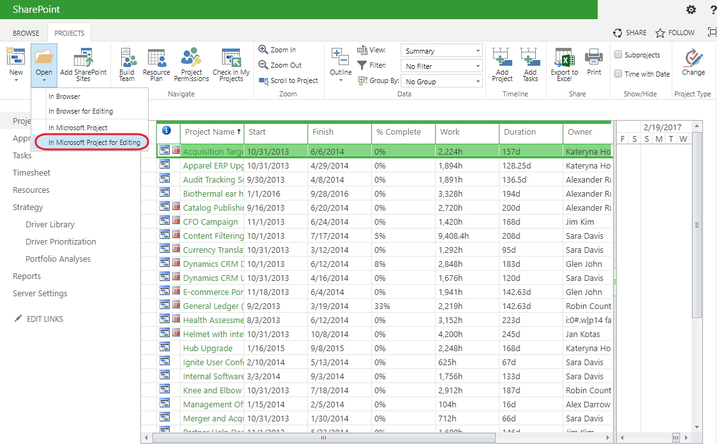Click Change project type icon
This screenshot has height=445, width=717.
pyautogui.click(x=693, y=57)
